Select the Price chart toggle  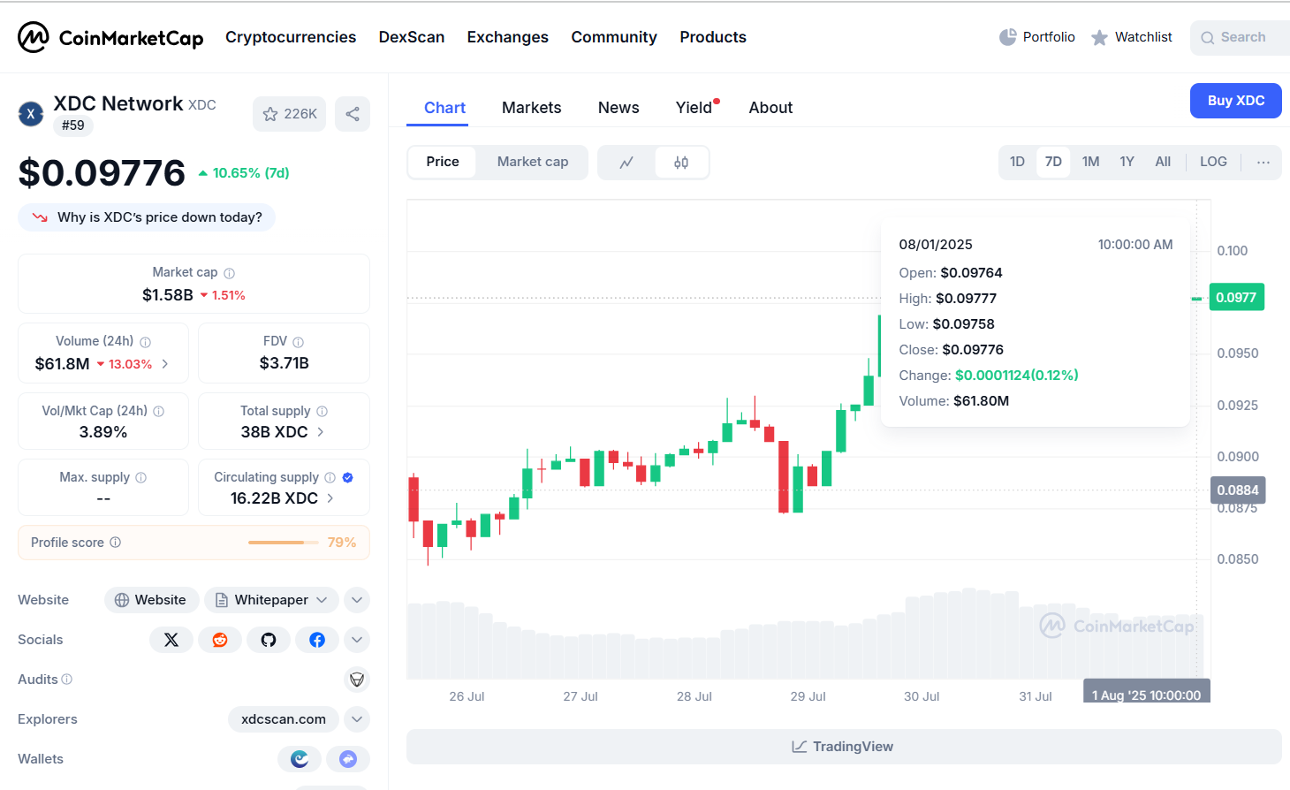point(443,162)
